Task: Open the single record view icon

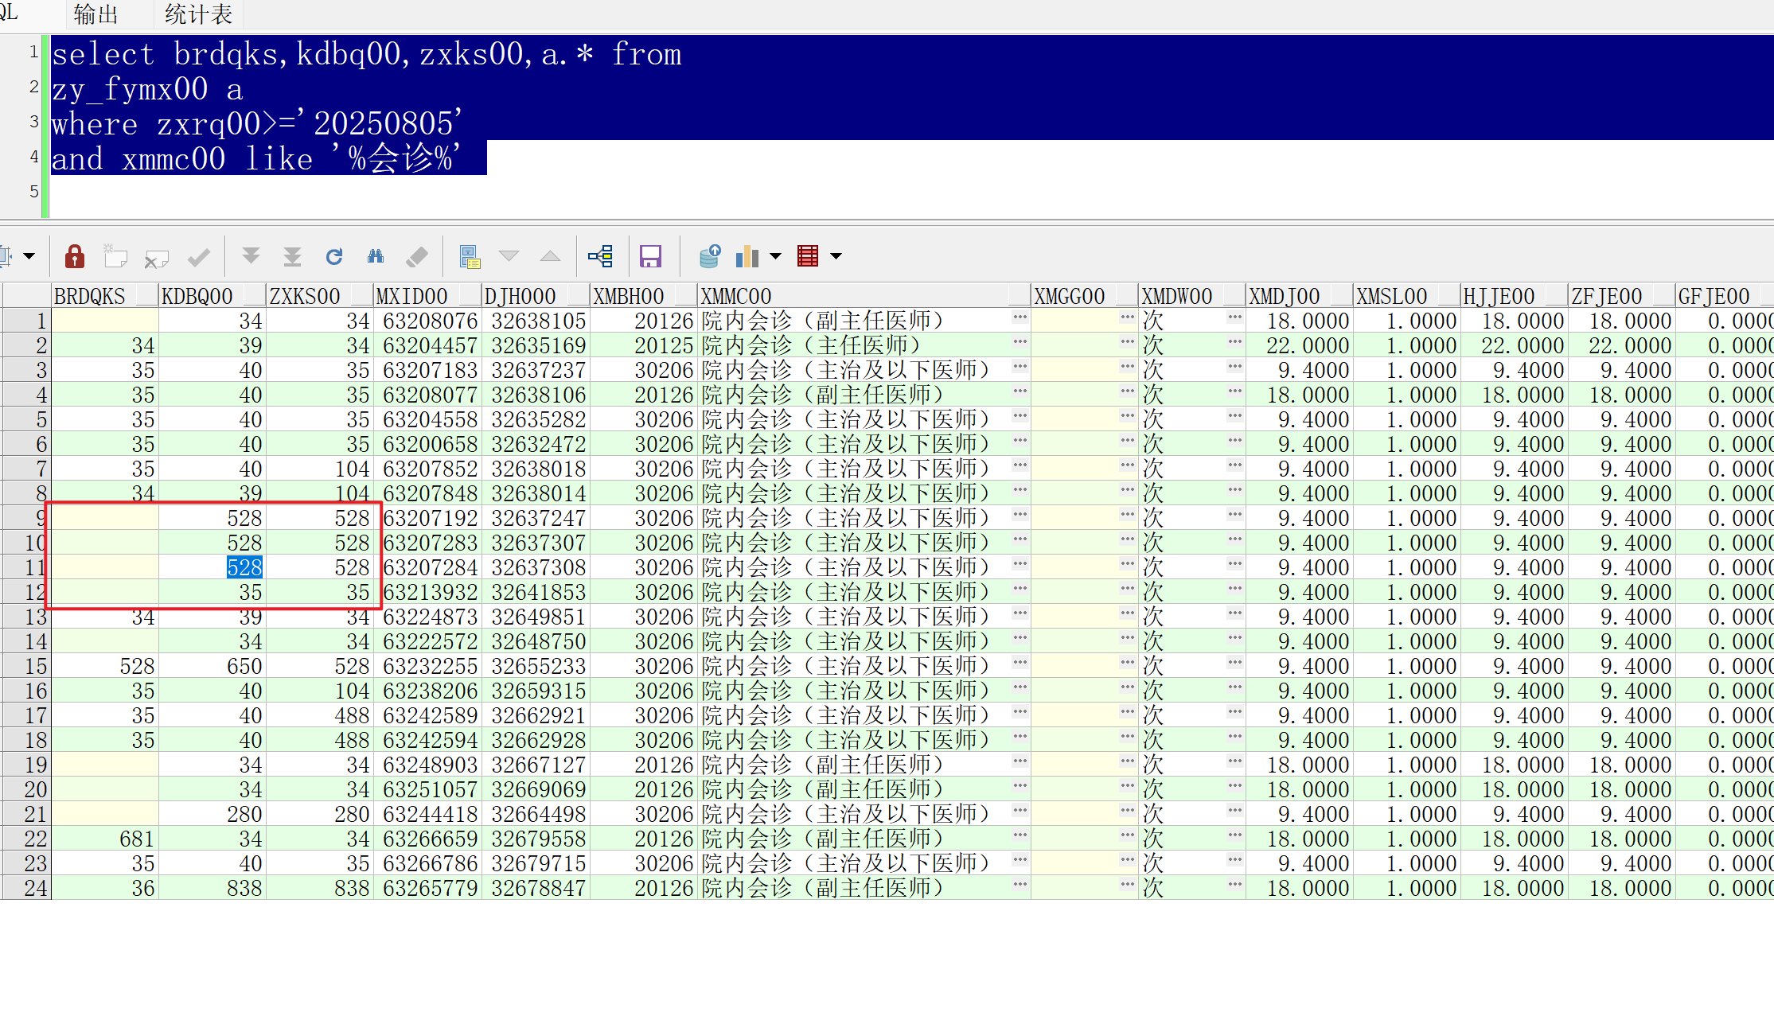Action: point(470,256)
